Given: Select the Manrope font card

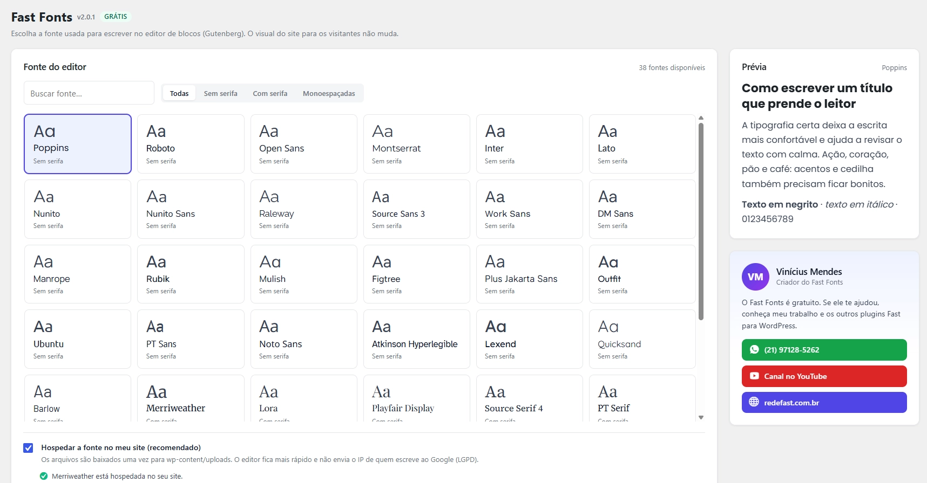Looking at the screenshot, I should pos(78,274).
